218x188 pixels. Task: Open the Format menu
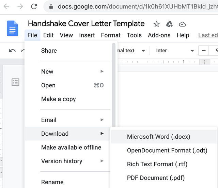coord(111,35)
